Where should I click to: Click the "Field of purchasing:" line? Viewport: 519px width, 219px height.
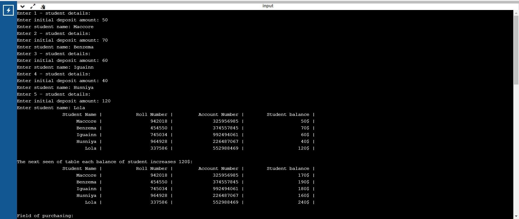click(45, 216)
